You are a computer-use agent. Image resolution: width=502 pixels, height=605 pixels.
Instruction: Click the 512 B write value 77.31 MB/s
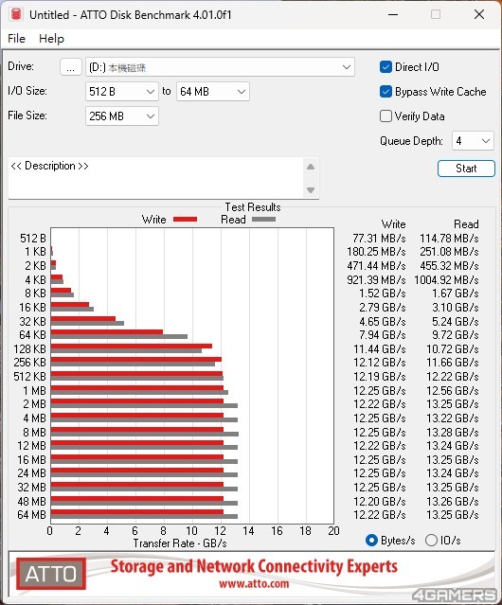coord(379,239)
